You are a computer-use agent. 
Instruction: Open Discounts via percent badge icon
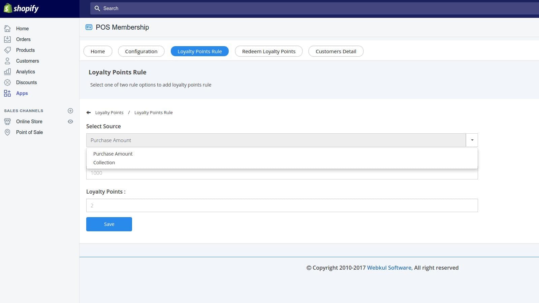(7, 82)
